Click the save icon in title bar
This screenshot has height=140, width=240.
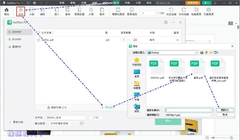[28, 3]
